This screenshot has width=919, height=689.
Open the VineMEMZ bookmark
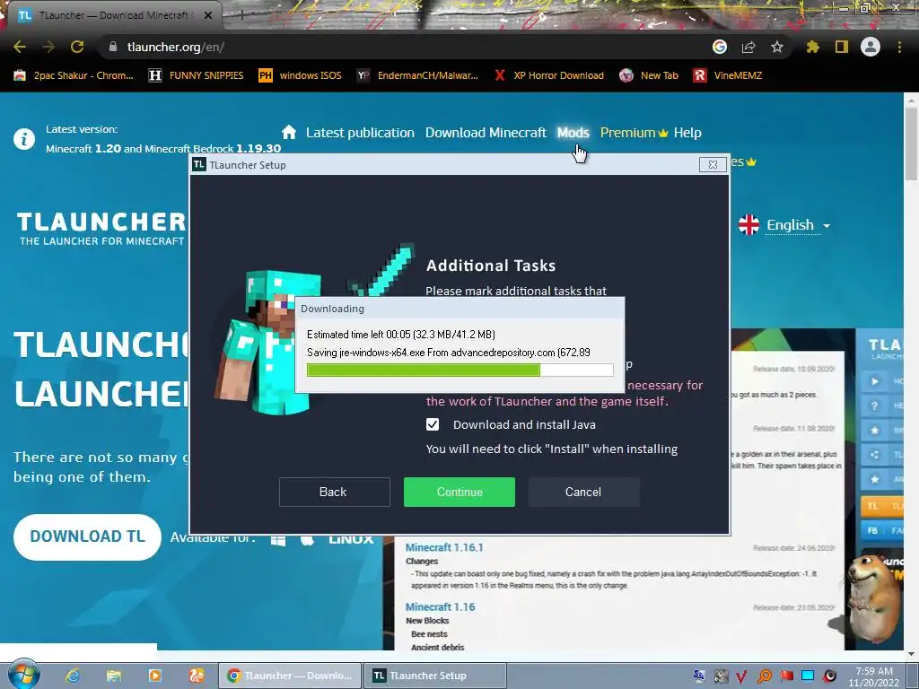(x=728, y=75)
